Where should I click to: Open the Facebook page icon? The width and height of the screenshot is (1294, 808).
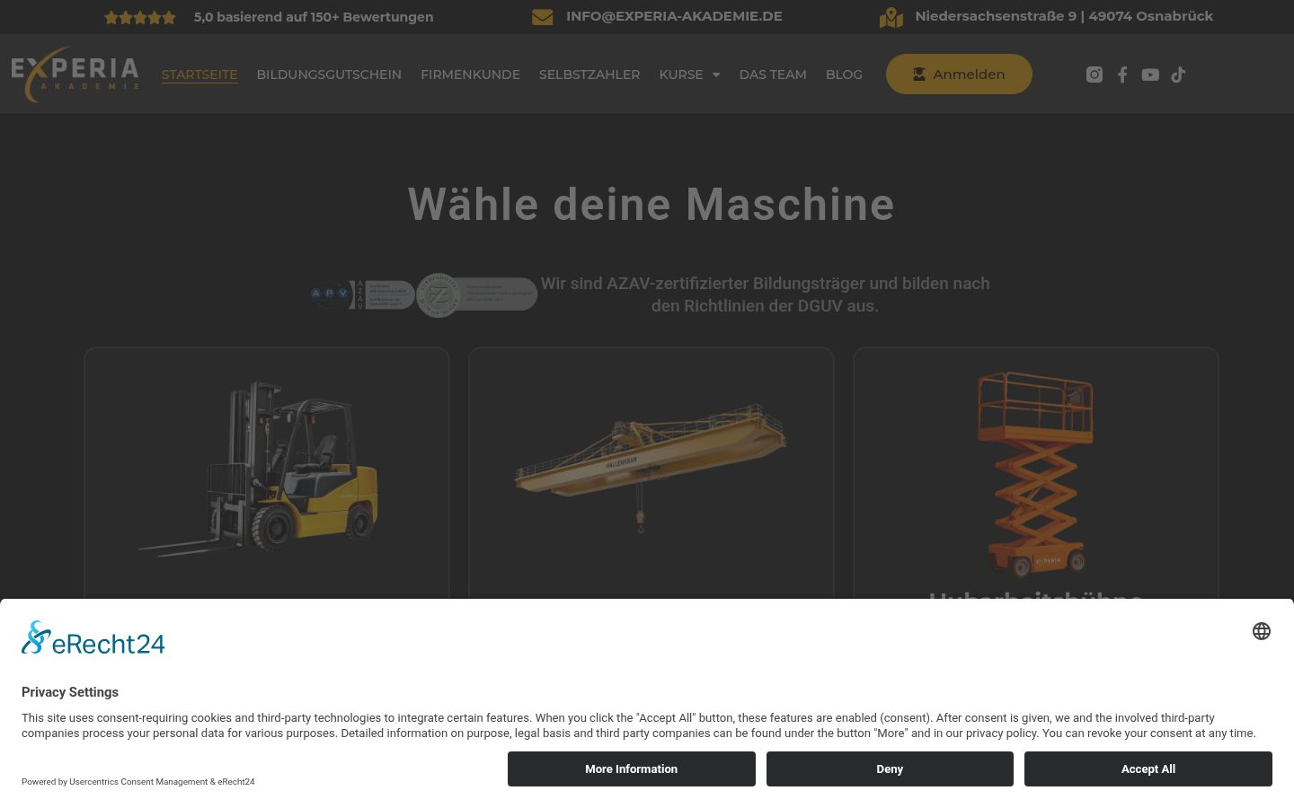click(x=1122, y=75)
